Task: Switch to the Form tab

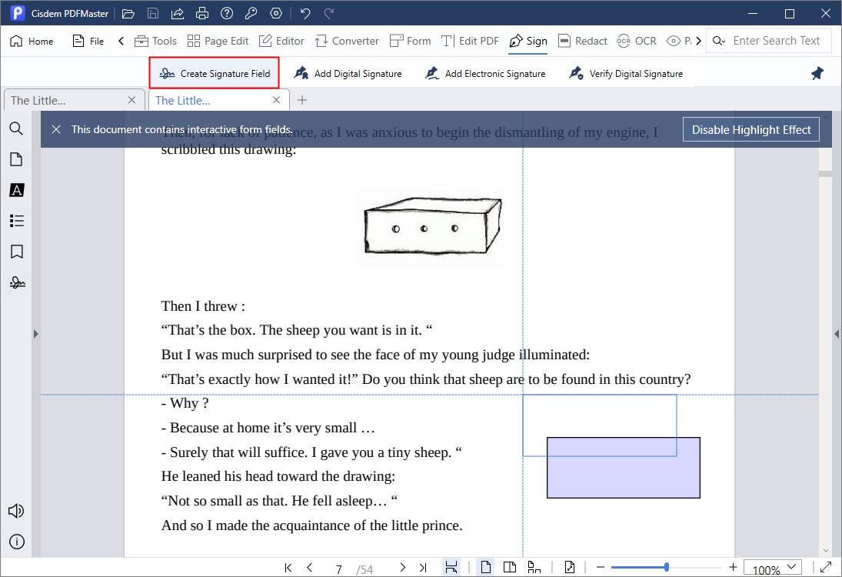Action: tap(411, 41)
